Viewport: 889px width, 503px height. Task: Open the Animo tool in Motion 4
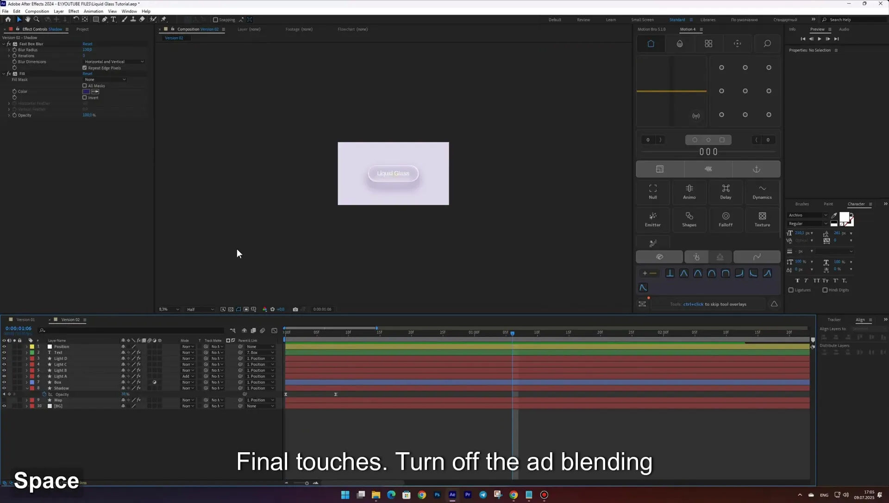tap(689, 192)
